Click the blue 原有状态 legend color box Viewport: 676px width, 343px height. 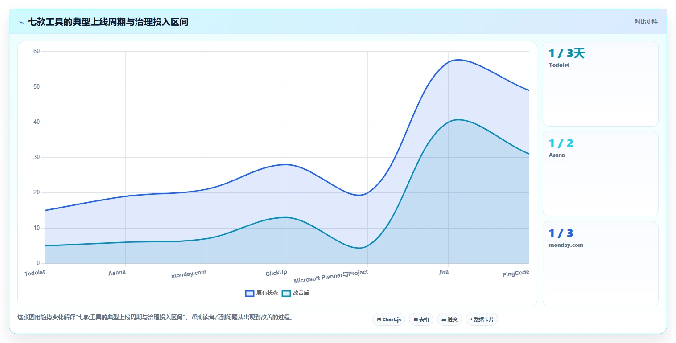(x=250, y=293)
